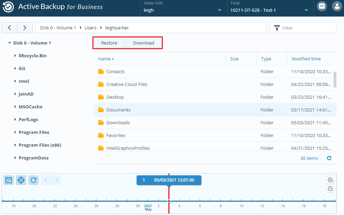Click the Restore button
This screenshot has width=344, height=215.
click(x=109, y=43)
